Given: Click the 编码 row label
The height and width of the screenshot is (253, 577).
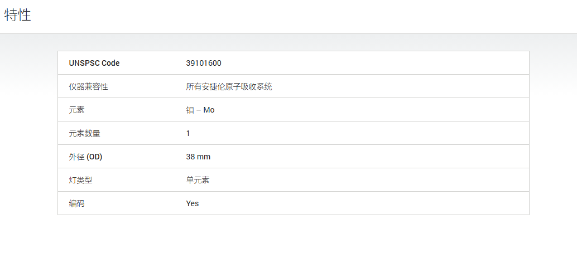Looking at the screenshot, I should pos(76,204).
